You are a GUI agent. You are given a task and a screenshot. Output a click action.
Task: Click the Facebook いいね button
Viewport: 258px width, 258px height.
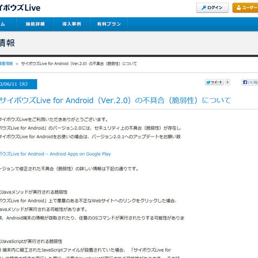(250, 82)
